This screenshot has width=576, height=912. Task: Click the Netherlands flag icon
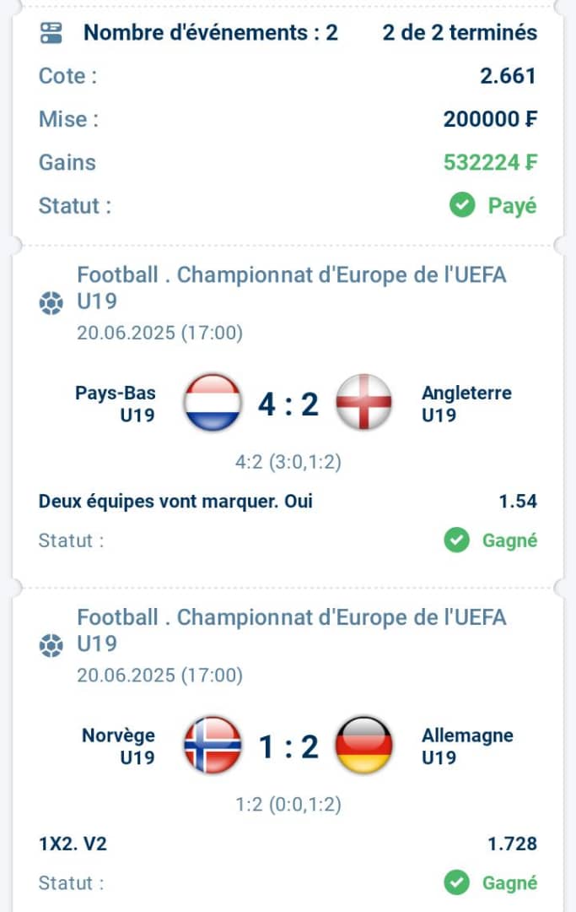(x=213, y=403)
